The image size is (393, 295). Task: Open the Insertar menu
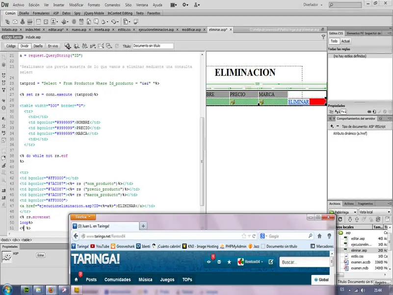58,4
